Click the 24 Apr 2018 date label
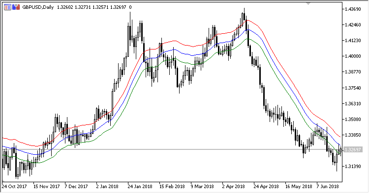Screen dimensions: 369x193 coord(266,187)
